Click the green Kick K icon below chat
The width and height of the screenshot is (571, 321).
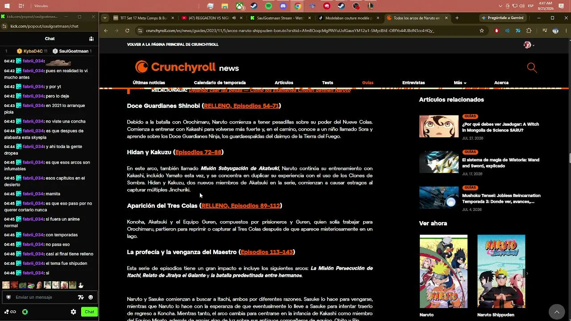[25, 312]
